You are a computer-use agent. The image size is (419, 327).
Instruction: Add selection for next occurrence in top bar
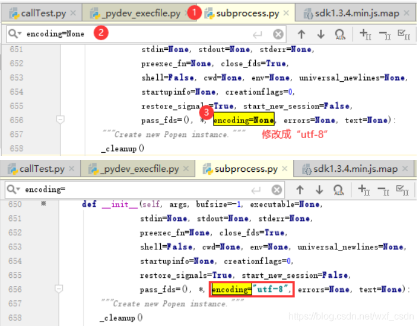click(x=365, y=34)
